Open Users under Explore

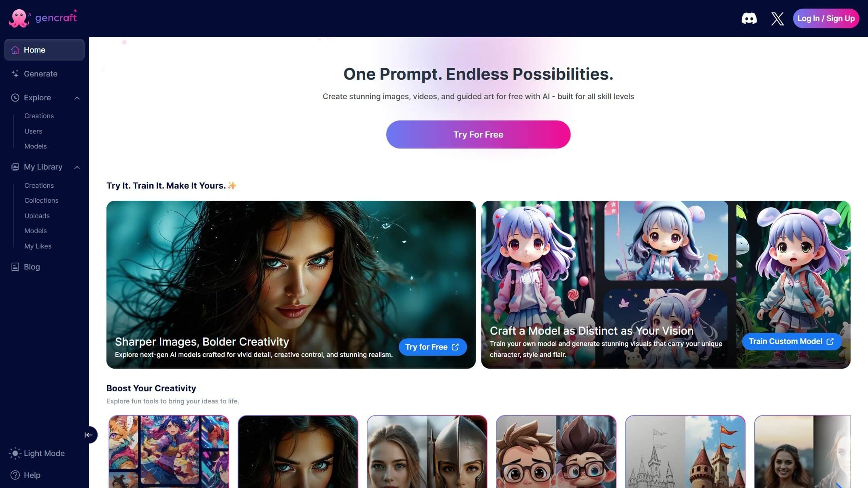(x=33, y=131)
